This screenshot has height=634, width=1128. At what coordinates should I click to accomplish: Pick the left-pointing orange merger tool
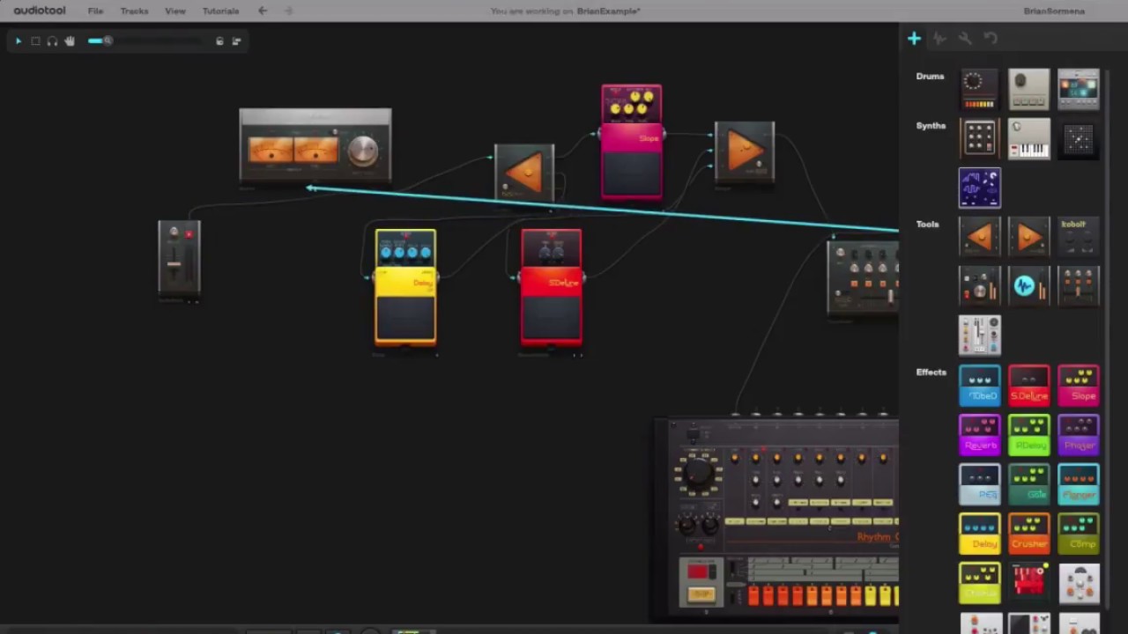[979, 237]
